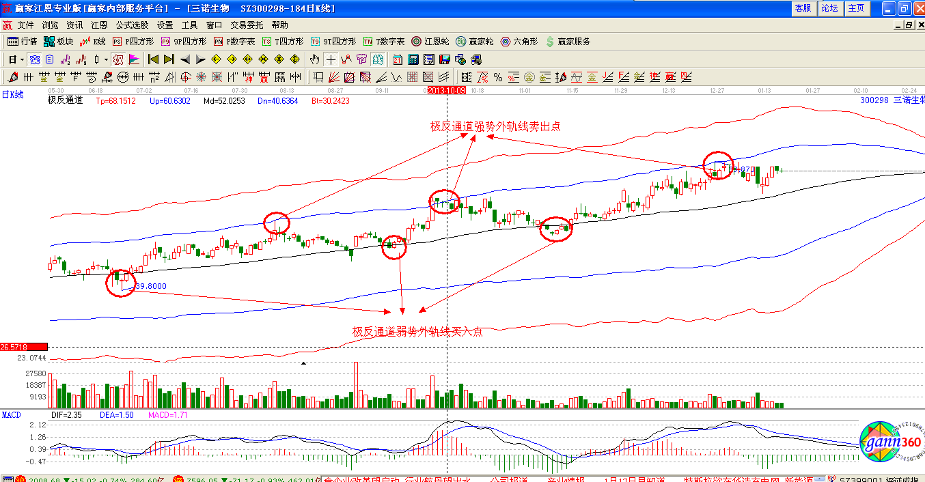Select the hand pan tool icon
Screen dimensions: 925x482
[315, 59]
